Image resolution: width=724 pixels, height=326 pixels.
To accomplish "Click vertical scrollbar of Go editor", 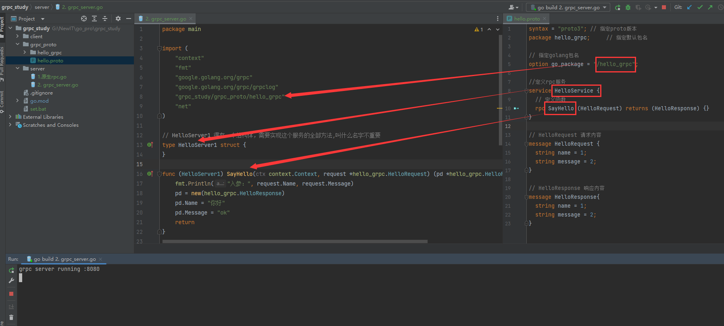I will point(501,90).
